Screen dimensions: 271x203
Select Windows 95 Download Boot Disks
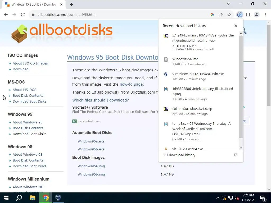(29, 134)
